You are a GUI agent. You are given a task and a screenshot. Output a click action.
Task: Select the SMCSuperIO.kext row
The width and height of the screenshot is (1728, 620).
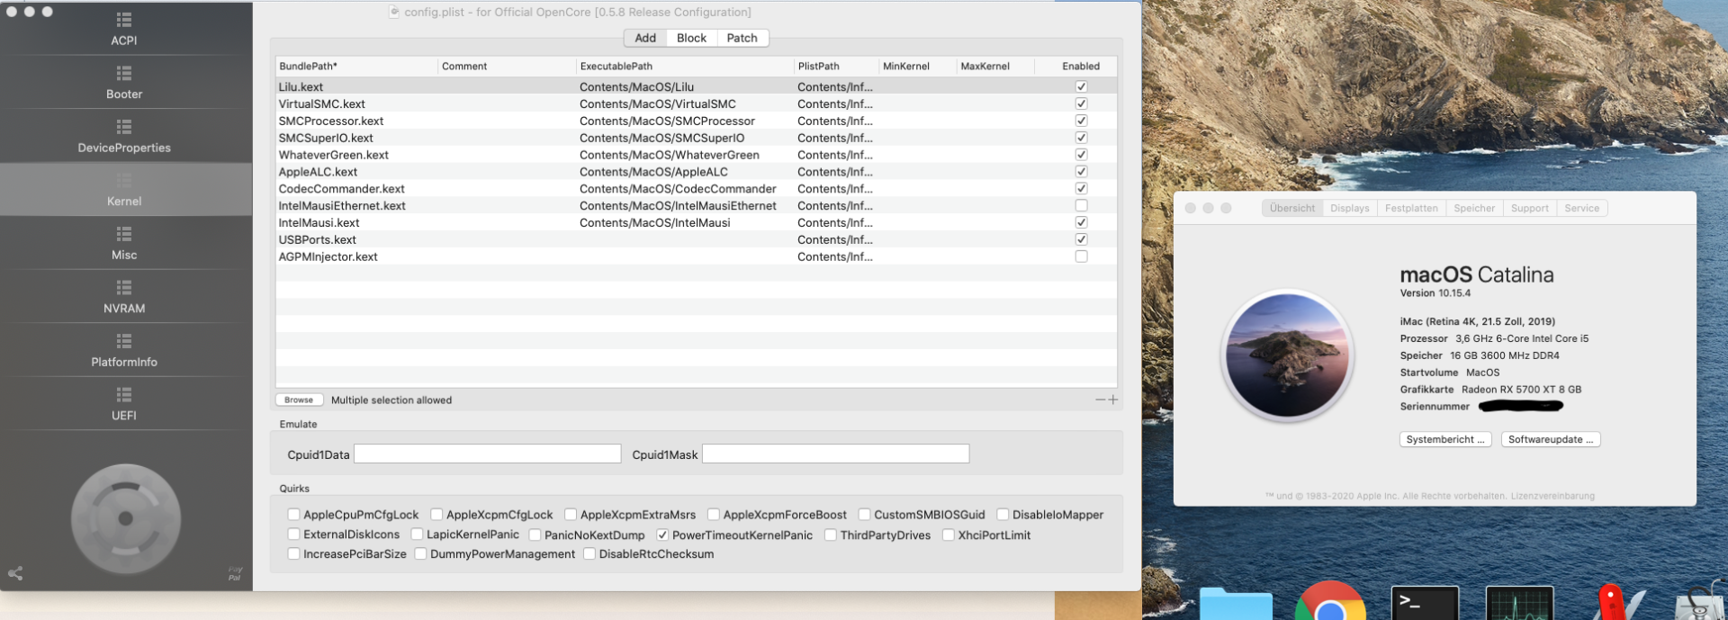pos(697,138)
